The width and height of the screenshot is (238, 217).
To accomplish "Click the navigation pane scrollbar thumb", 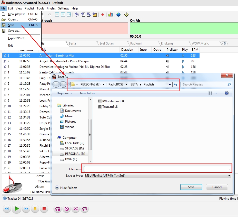I will pyautogui.click(x=90, y=134).
